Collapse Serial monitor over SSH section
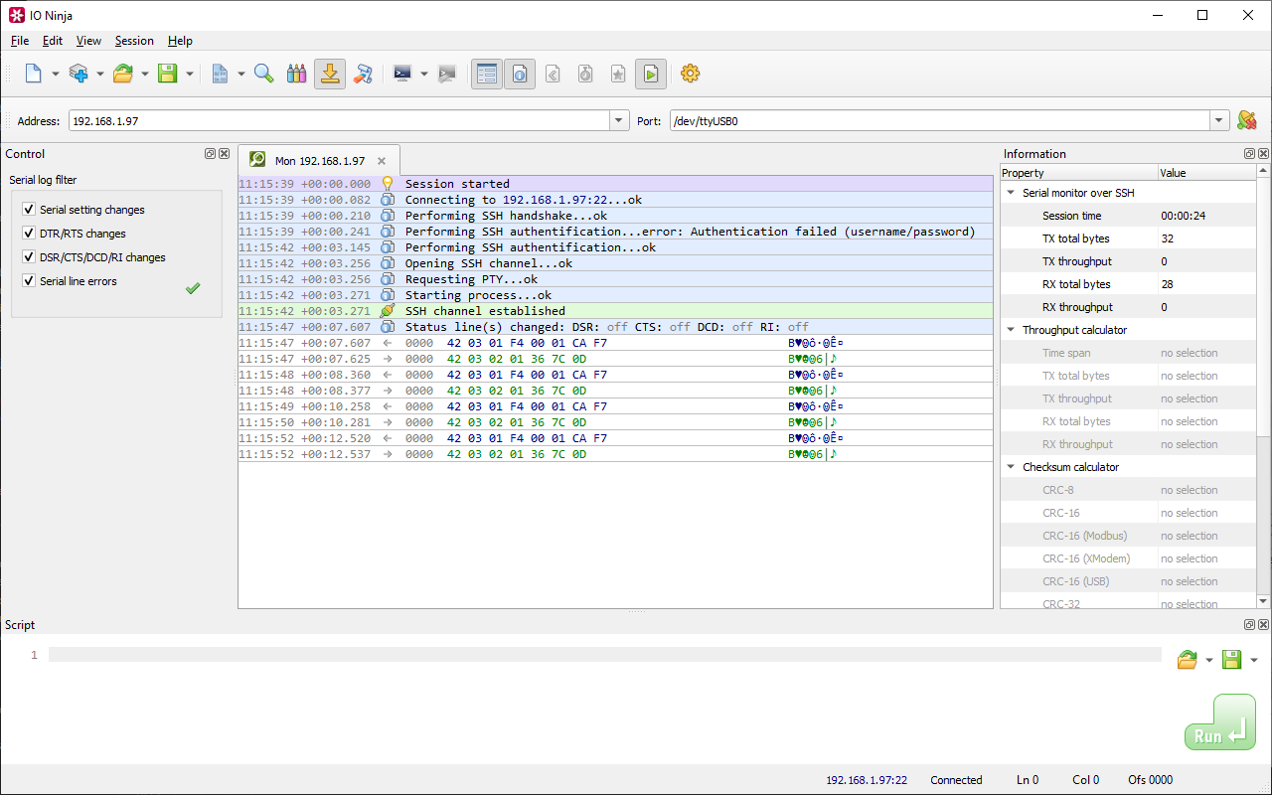 point(1012,193)
